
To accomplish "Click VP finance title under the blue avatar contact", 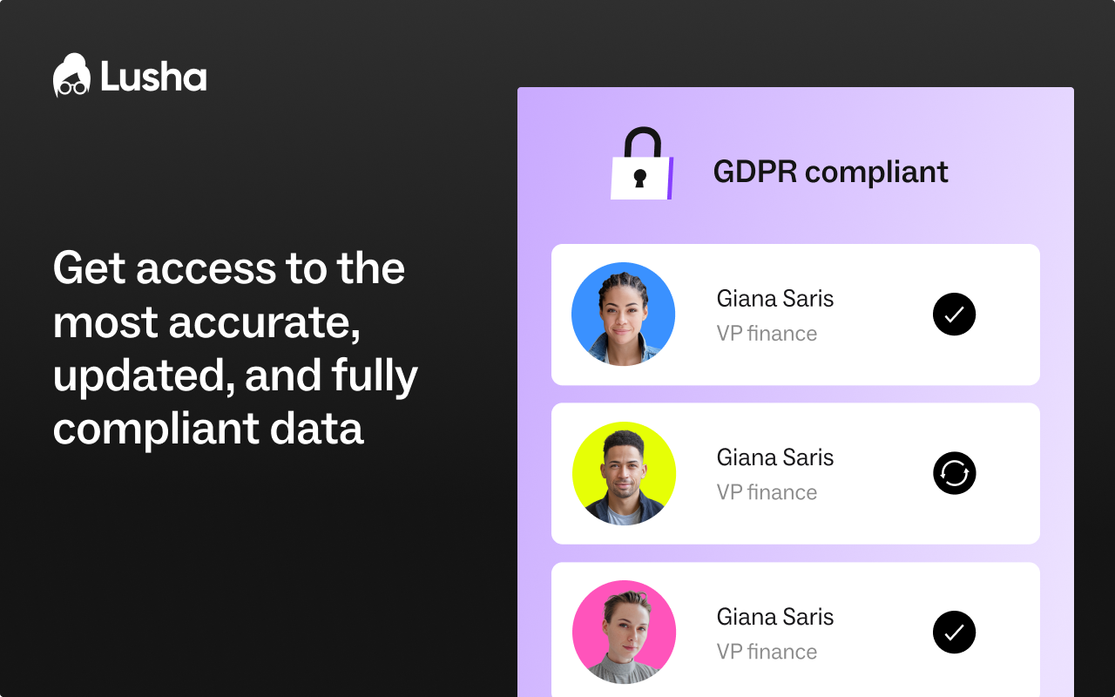I will click(x=767, y=334).
